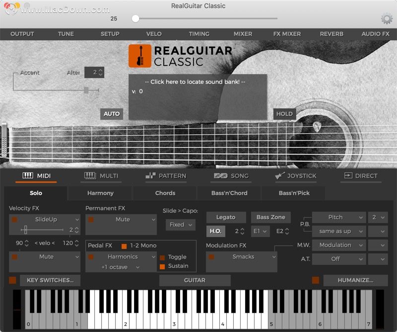Open the REVERB menu
The height and width of the screenshot is (332, 397).
click(x=331, y=34)
